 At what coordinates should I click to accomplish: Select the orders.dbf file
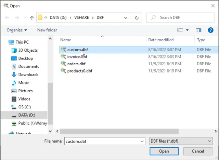(76, 64)
